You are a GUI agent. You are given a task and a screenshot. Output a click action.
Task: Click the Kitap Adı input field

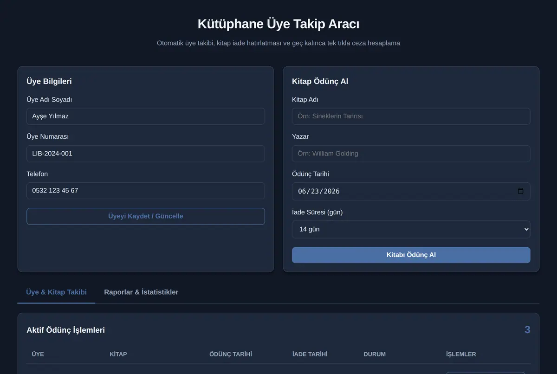pos(411,116)
